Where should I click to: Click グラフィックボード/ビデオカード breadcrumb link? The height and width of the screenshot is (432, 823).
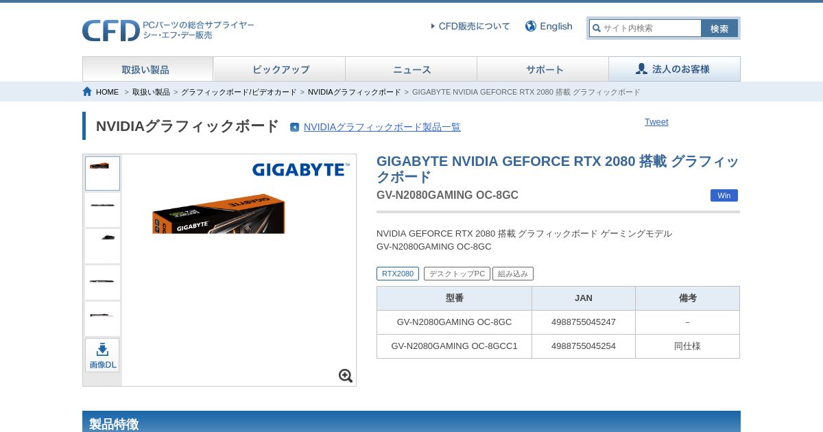(239, 92)
